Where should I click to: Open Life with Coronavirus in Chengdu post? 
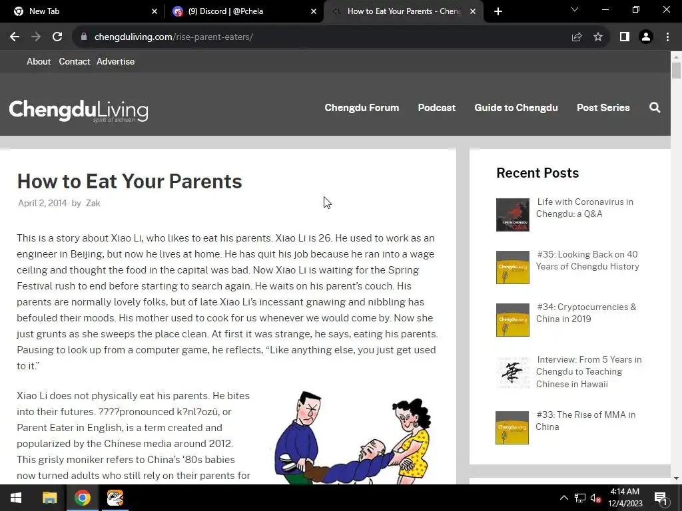coord(585,208)
